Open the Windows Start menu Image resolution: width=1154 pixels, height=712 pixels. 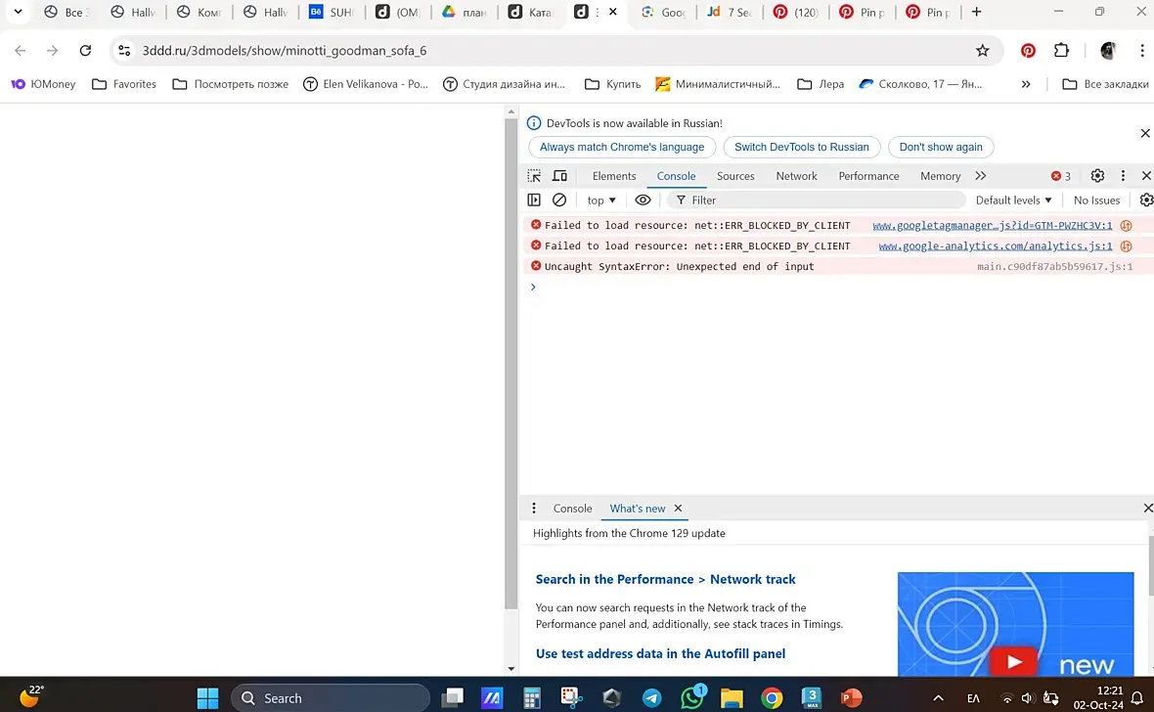click(x=207, y=698)
